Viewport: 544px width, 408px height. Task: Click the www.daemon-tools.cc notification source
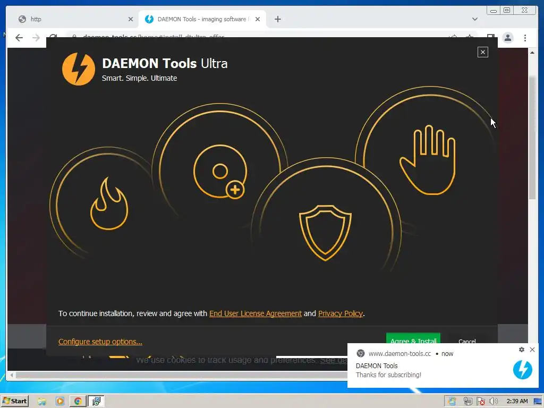click(399, 353)
